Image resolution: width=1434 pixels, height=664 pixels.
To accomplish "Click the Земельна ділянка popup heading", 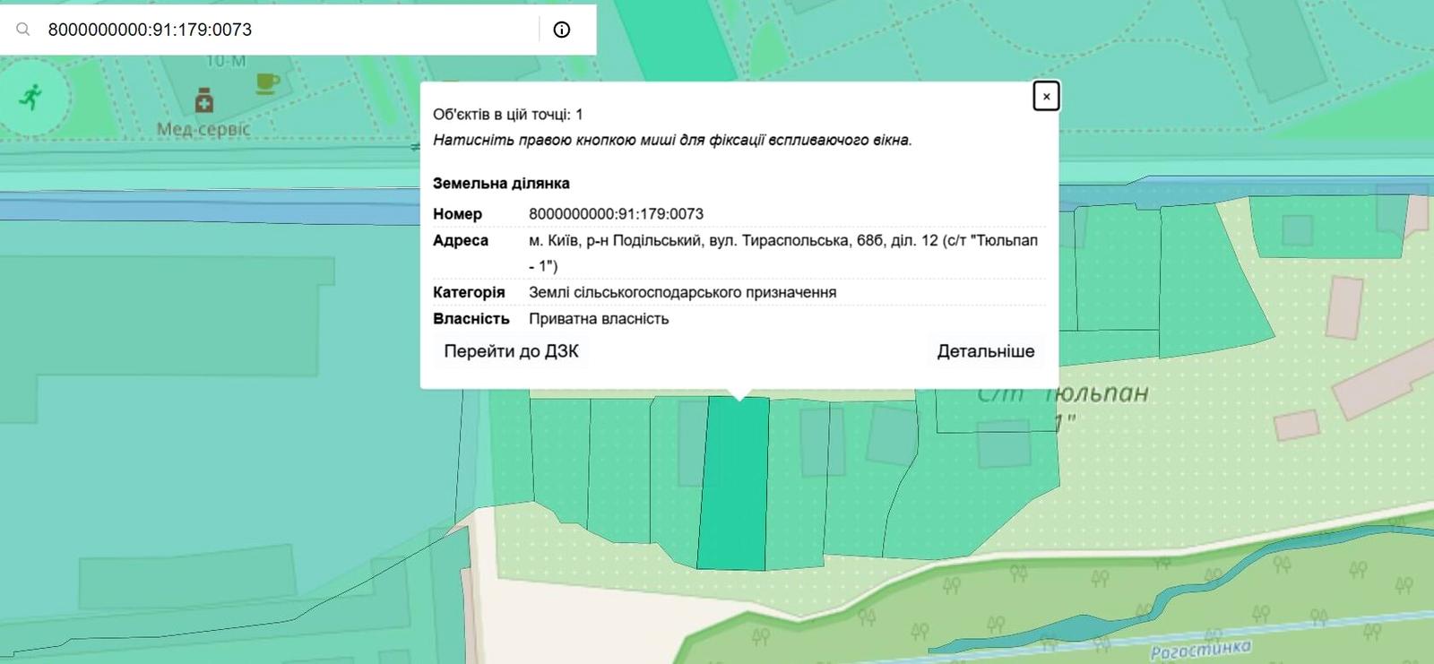I will coord(501,183).
